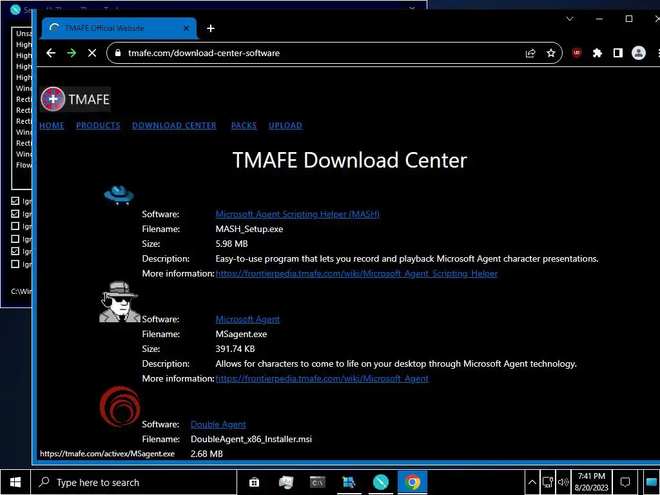Click the Double Agent software link

pyautogui.click(x=218, y=424)
